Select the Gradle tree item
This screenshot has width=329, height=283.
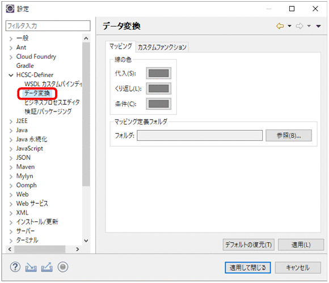pyautogui.click(x=25, y=66)
